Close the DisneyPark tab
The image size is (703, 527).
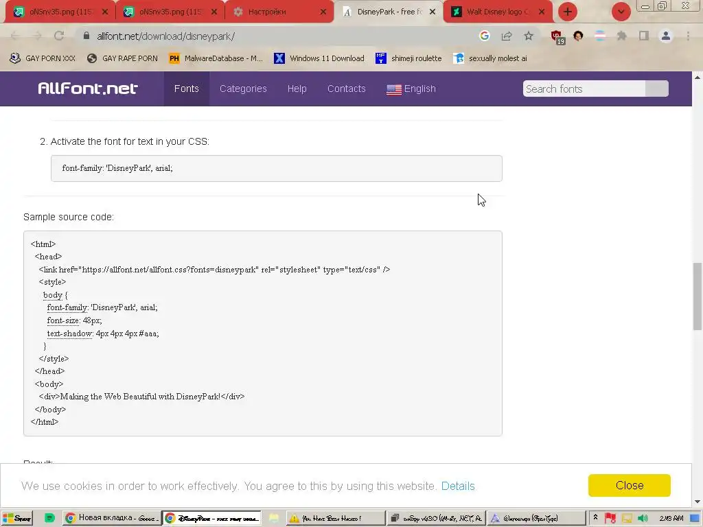(433, 12)
